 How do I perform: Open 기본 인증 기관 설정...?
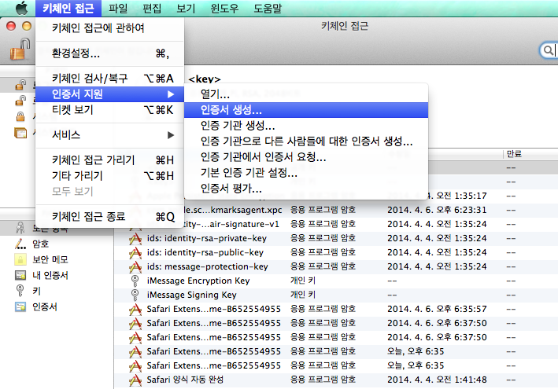click(306, 172)
